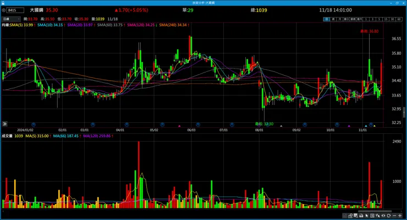Click the 2490 volume axis label
407x220 pixels.
click(x=397, y=142)
